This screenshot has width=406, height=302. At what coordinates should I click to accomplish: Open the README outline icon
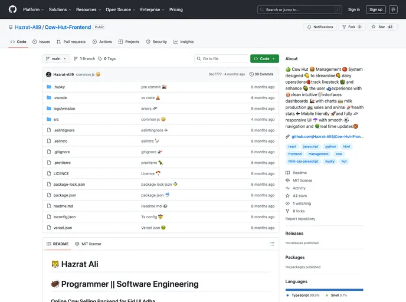[x=272, y=244]
